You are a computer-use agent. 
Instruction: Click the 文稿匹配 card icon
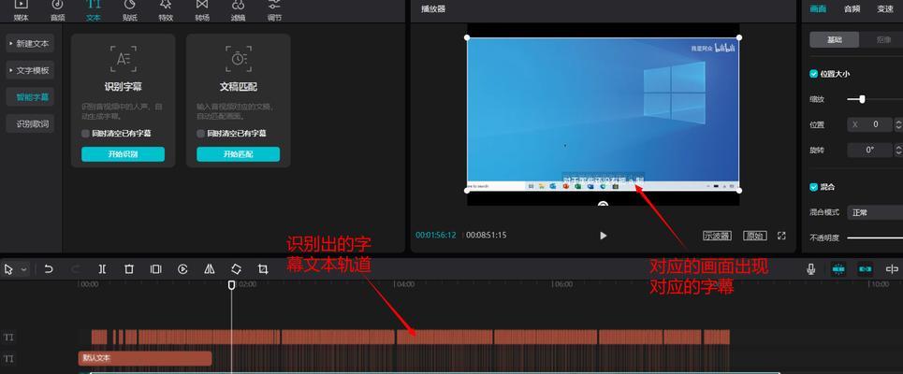[x=239, y=59]
